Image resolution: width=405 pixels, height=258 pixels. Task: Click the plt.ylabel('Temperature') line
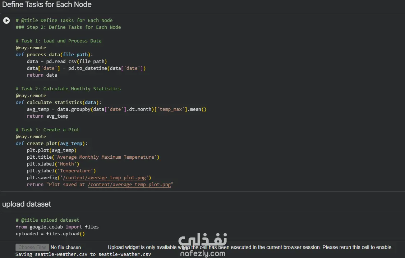coord(61,171)
